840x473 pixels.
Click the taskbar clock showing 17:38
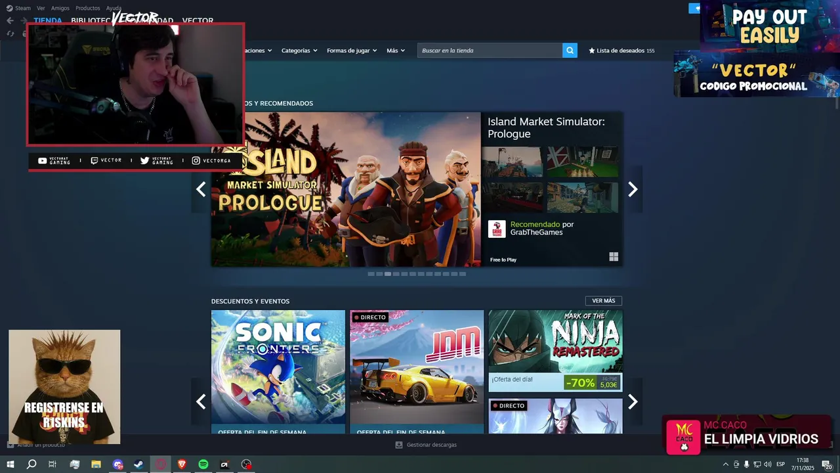point(802,464)
